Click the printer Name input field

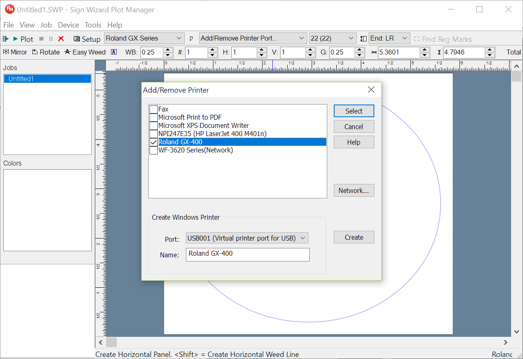tap(248, 254)
